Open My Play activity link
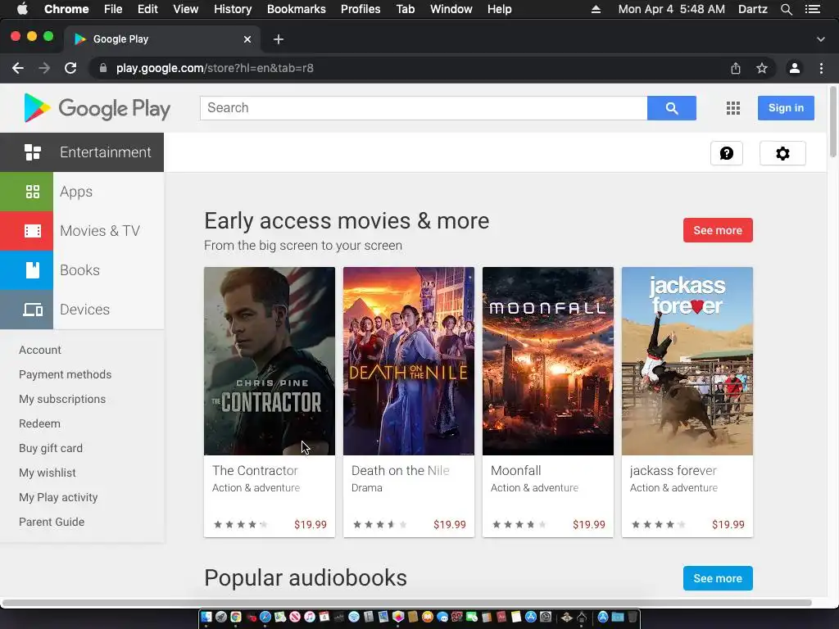The width and height of the screenshot is (839, 629). tap(58, 497)
